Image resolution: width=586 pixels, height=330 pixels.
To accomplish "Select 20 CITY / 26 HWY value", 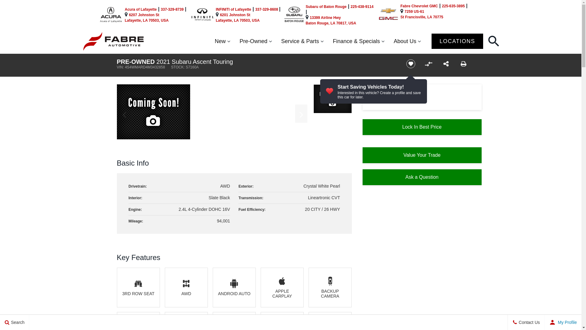I will point(322,209).
